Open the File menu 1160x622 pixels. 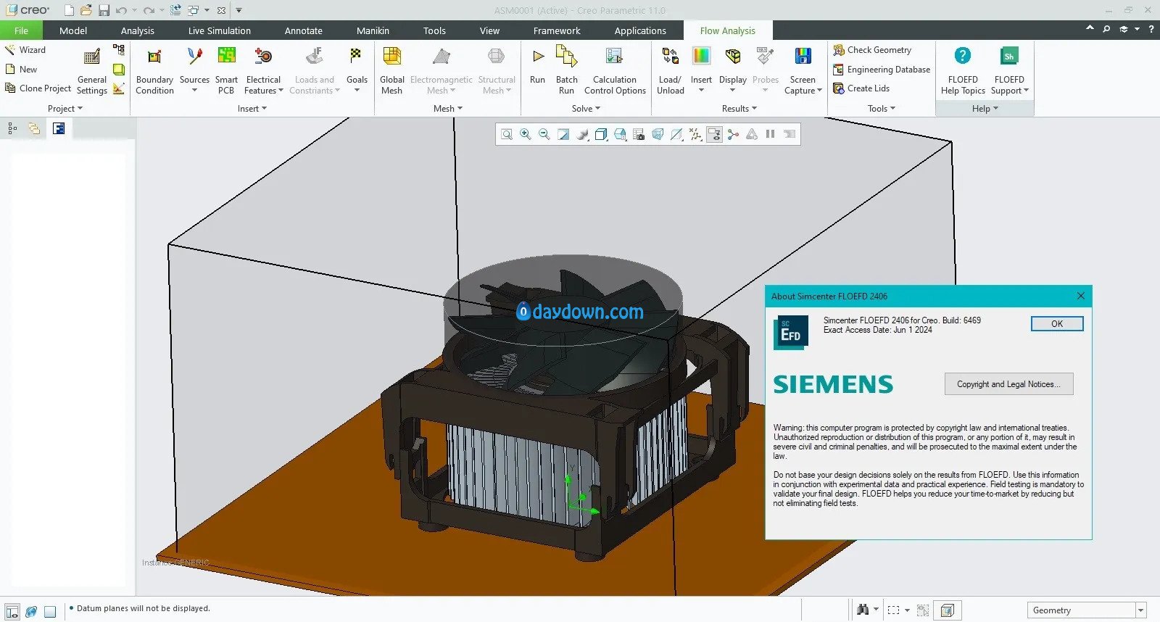tap(21, 30)
